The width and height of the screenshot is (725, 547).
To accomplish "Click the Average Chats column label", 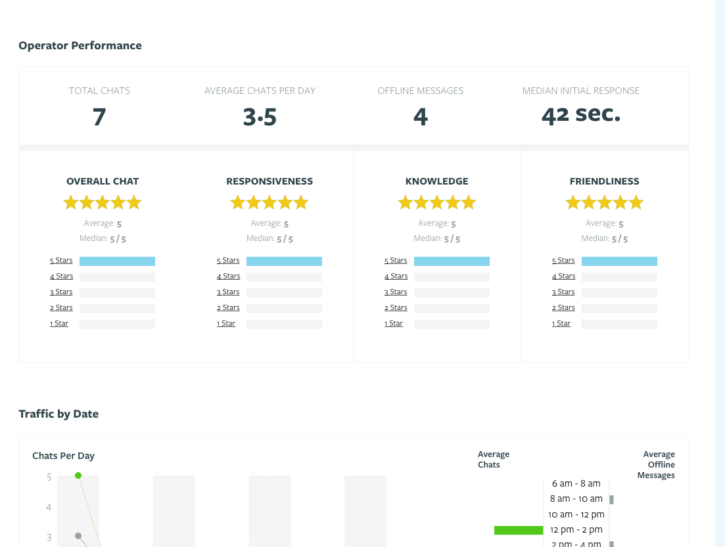I will (x=494, y=459).
